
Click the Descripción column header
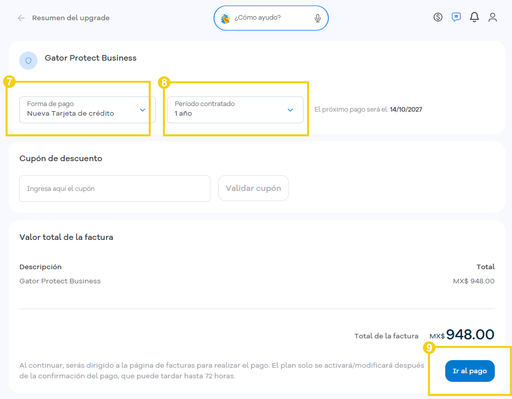coord(40,267)
